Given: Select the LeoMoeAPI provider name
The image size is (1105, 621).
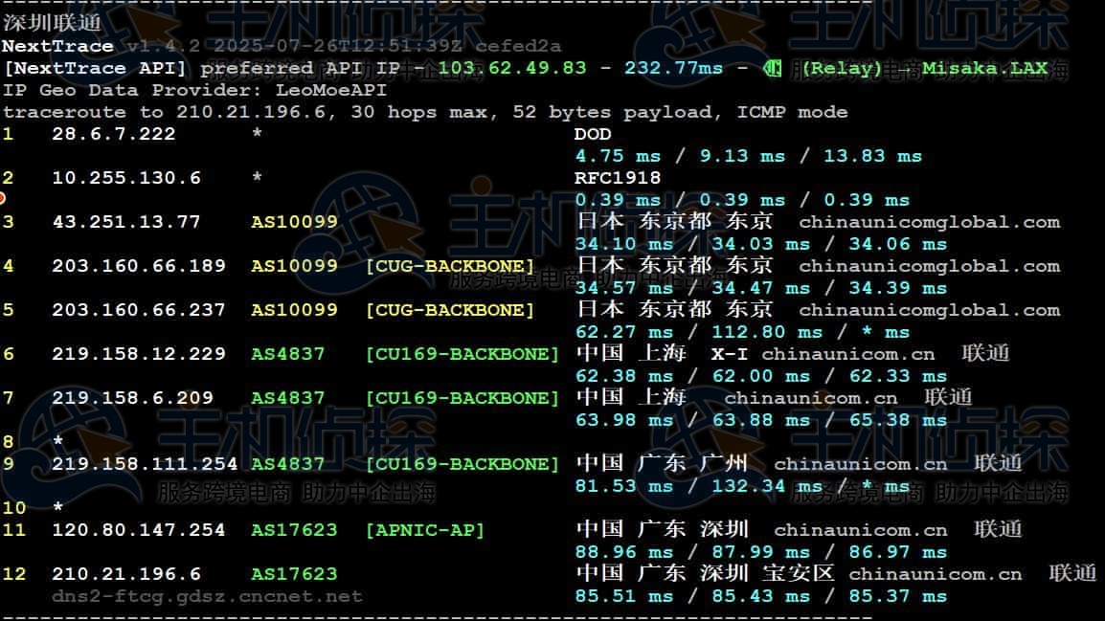Looking at the screenshot, I should pyautogui.click(x=331, y=90).
